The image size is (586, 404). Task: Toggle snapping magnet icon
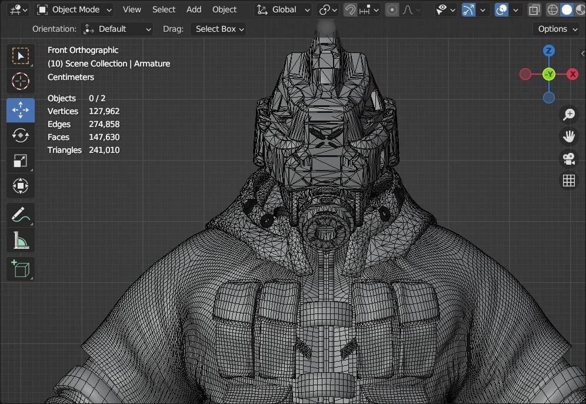pyautogui.click(x=350, y=10)
